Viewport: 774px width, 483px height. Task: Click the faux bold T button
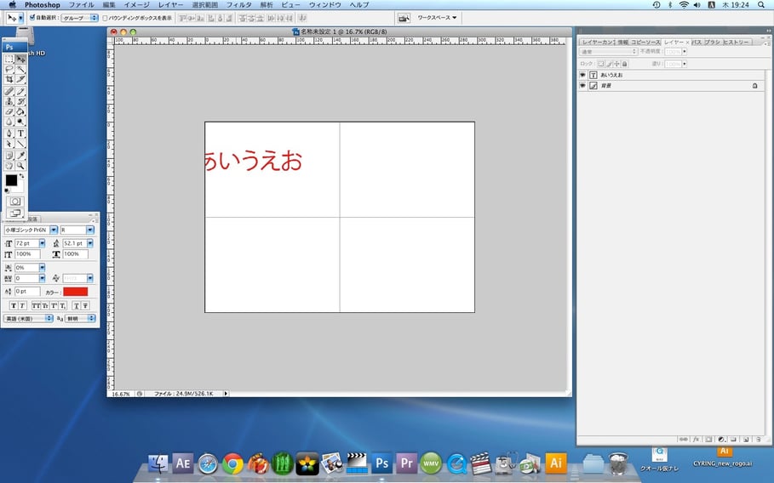tap(14, 305)
